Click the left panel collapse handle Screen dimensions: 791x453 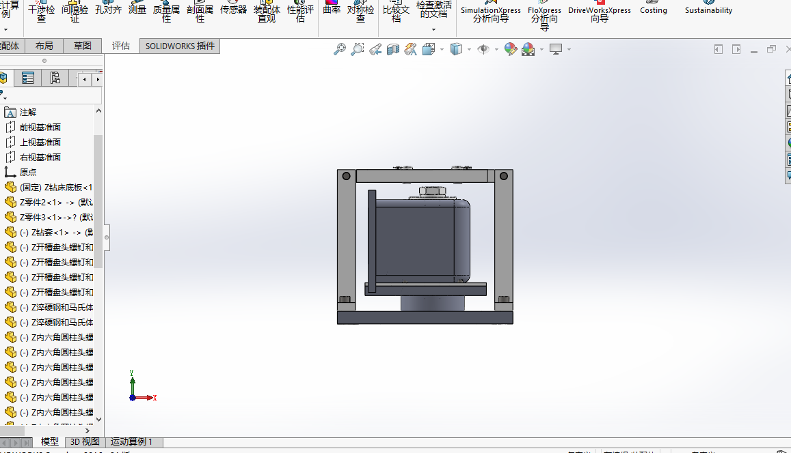point(107,237)
